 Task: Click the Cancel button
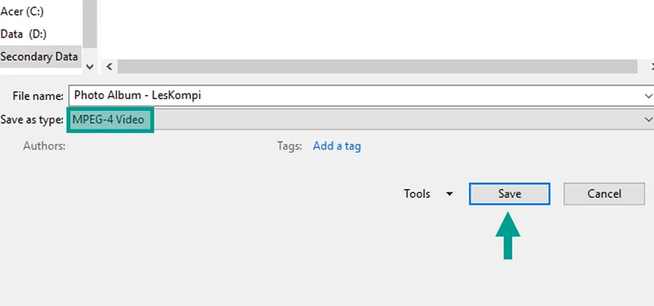[604, 194]
